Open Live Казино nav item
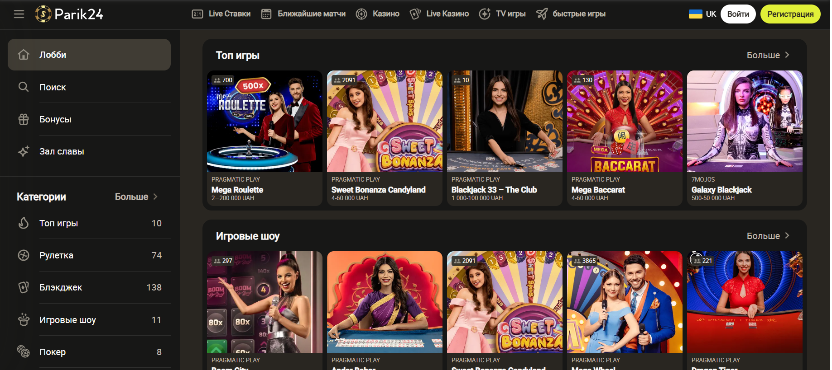This screenshot has height=370, width=832. pos(439,14)
